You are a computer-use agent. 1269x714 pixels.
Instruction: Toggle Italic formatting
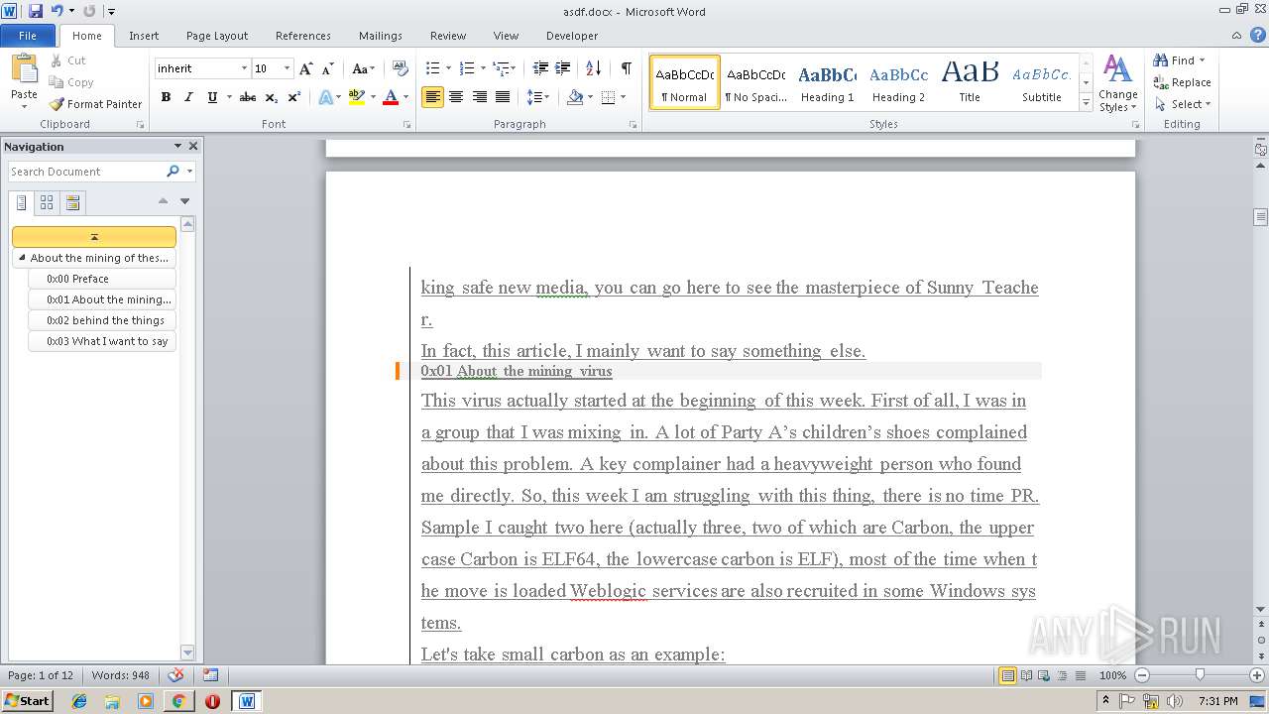point(188,97)
